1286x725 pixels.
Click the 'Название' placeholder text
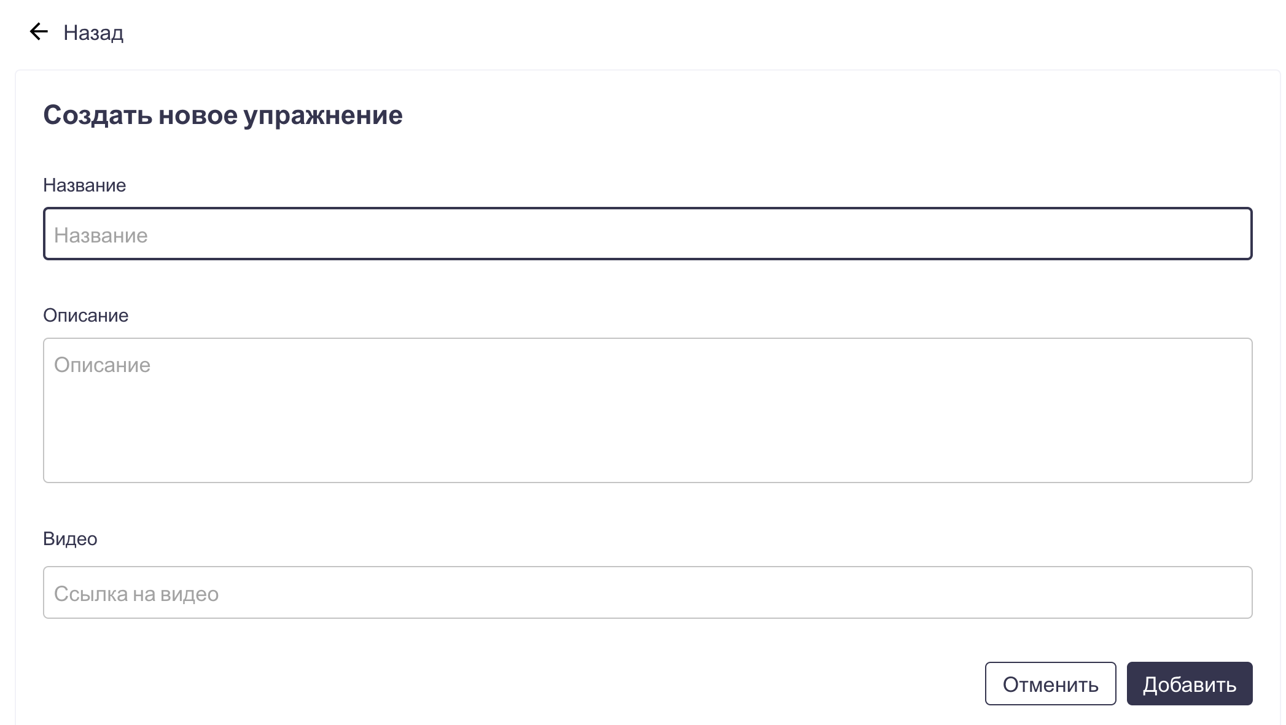101,236
